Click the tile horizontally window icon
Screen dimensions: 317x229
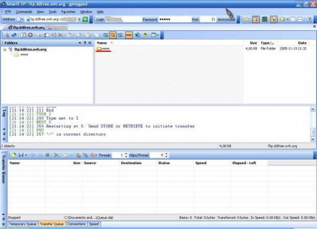tap(300, 19)
